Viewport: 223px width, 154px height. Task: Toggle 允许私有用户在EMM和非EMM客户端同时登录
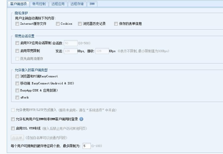(x=13, y=119)
